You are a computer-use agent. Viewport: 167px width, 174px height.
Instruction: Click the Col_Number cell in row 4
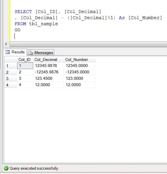tap(80, 85)
